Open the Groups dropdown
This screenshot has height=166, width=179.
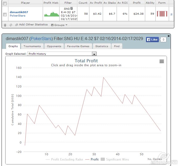(x=59, y=25)
